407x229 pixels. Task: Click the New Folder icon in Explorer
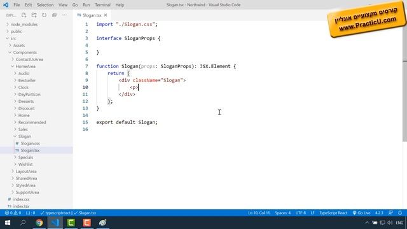[34, 15]
